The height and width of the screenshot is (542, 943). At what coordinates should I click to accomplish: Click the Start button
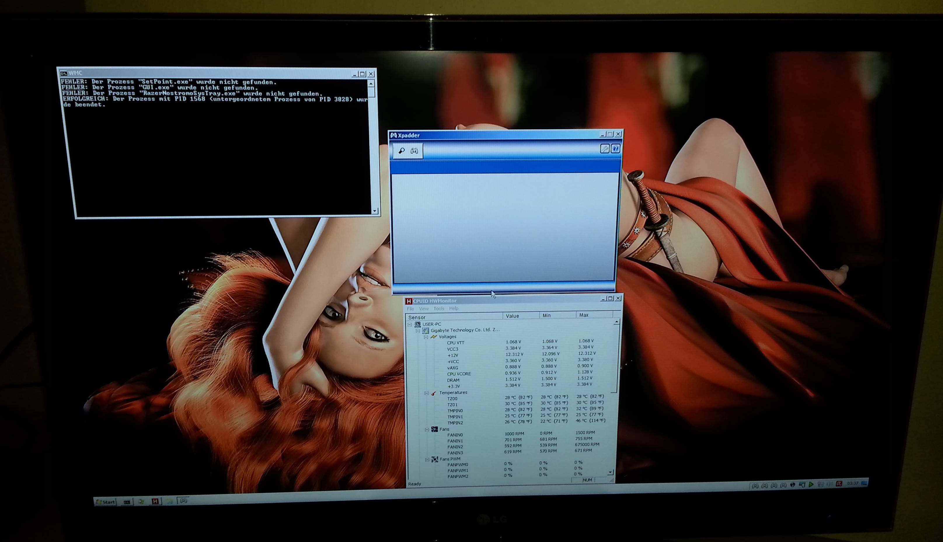click(106, 502)
